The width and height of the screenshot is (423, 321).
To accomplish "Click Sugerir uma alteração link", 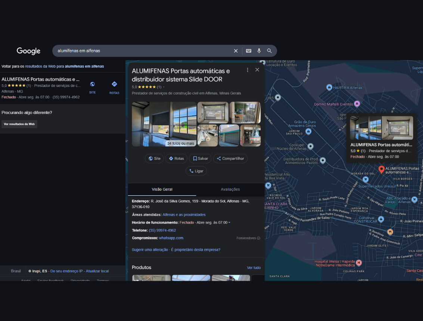I will 150,250.
